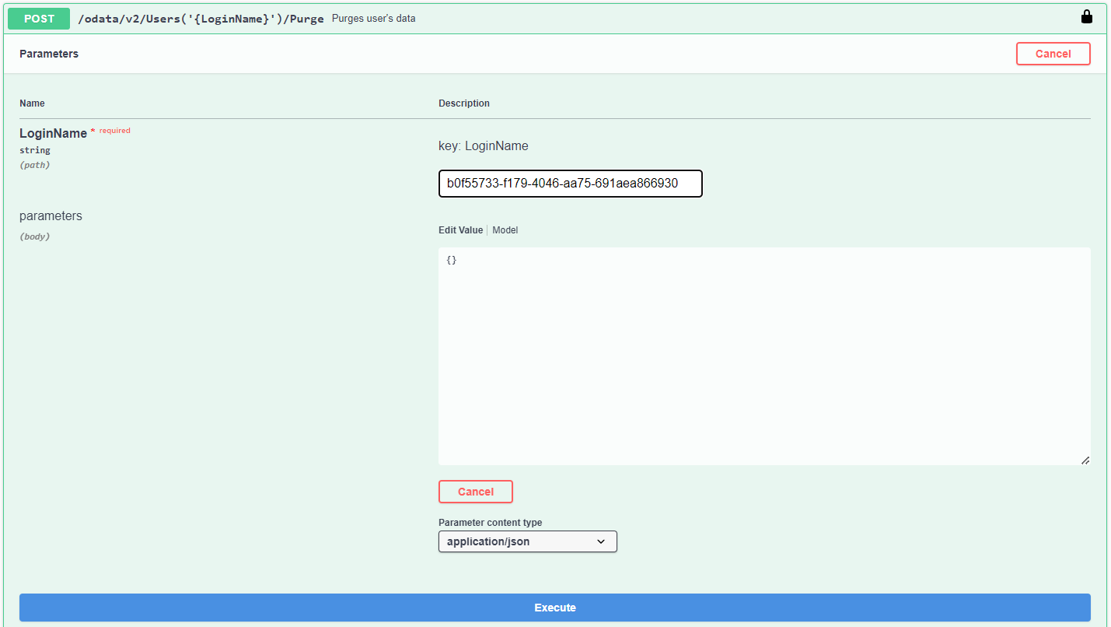This screenshot has height=627, width=1111.
Task: Click the application/json dropdown chevron arrow
Action: (x=601, y=541)
